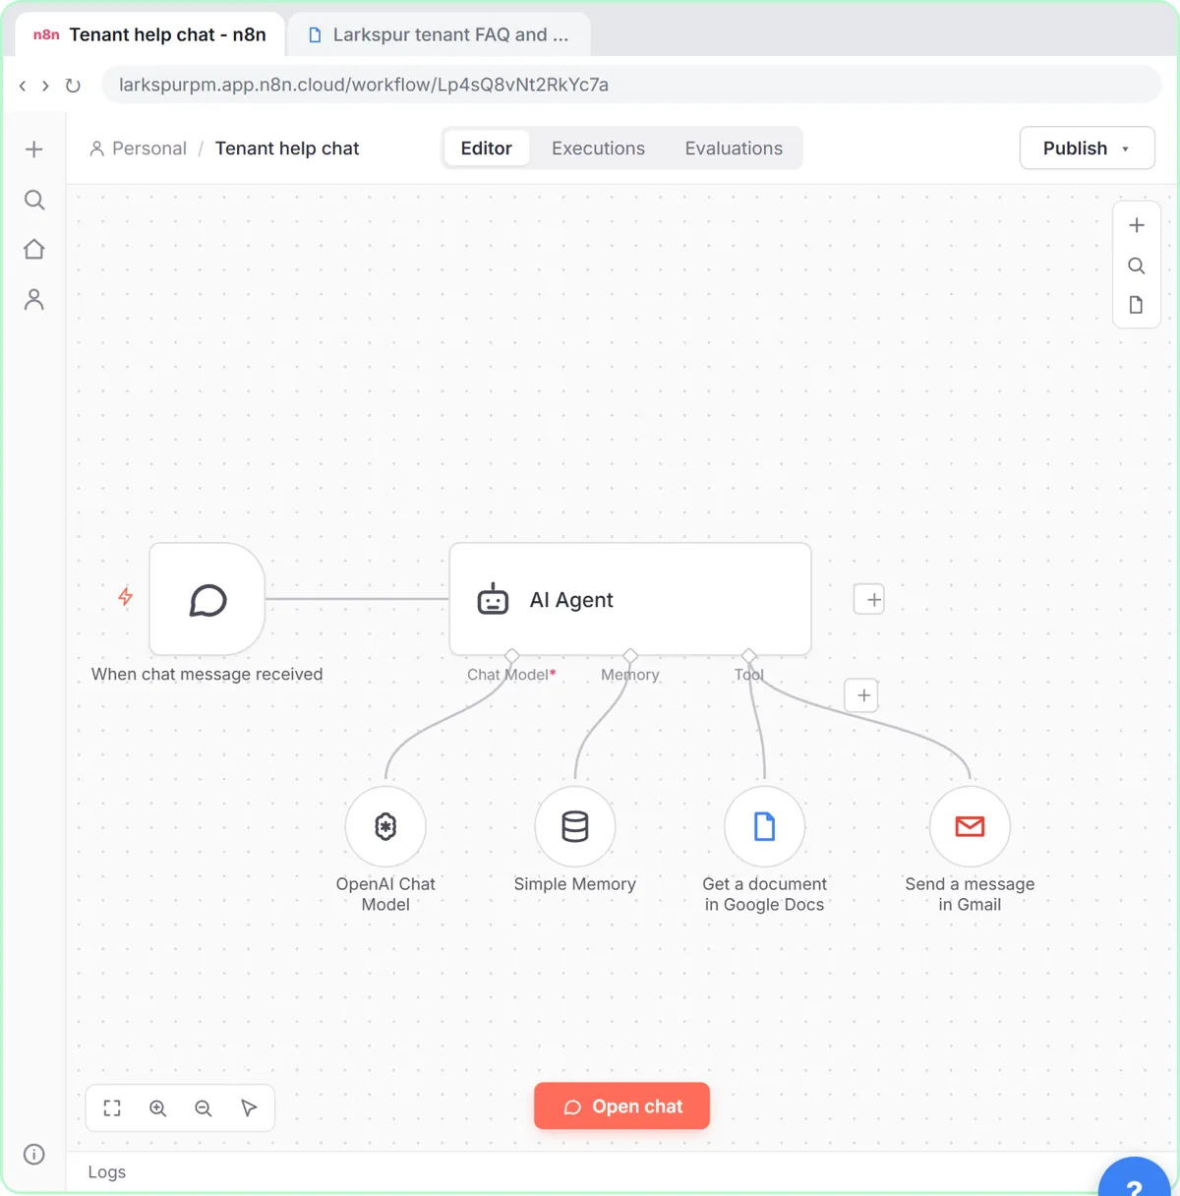Expand the Publish dropdown arrow
Image resolution: width=1180 pixels, height=1196 pixels.
(x=1126, y=149)
